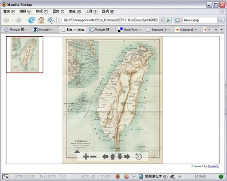This screenshot has height=181, width=227.
Task: Click the GP icon in status bar
Action: [x=134, y=177]
